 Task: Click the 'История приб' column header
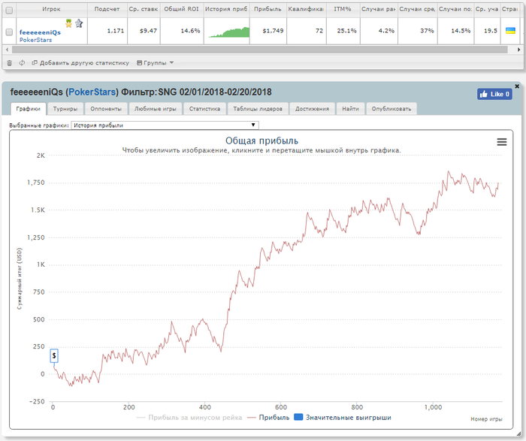226,9
